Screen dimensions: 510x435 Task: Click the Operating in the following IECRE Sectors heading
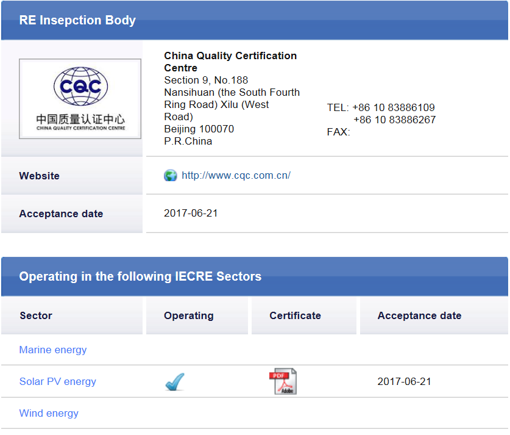pos(140,276)
